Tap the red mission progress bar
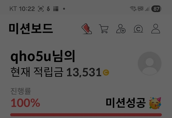172x118 pixels. pos(86,115)
